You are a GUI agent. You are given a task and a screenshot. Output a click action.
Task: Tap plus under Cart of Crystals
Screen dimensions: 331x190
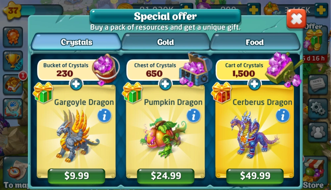tap(254, 84)
